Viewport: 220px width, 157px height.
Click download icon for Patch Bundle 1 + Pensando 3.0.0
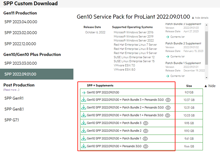[x=83, y=115]
